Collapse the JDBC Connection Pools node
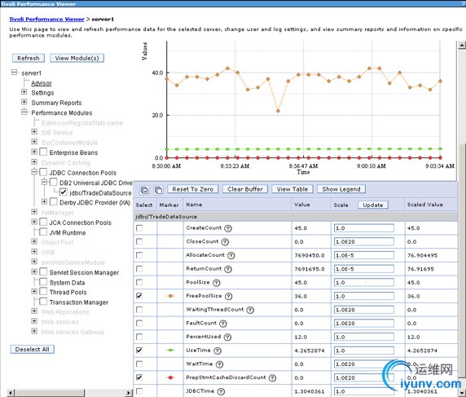Screen dimensions: 466x397 click(x=34, y=172)
